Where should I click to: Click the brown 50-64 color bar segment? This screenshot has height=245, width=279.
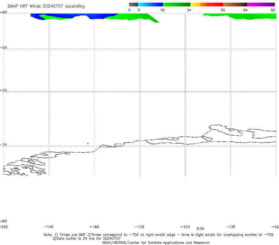click(x=235, y=5)
